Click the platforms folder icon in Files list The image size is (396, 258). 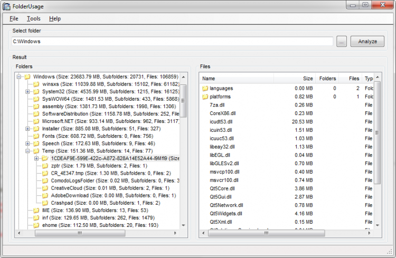pyautogui.click(x=205, y=97)
